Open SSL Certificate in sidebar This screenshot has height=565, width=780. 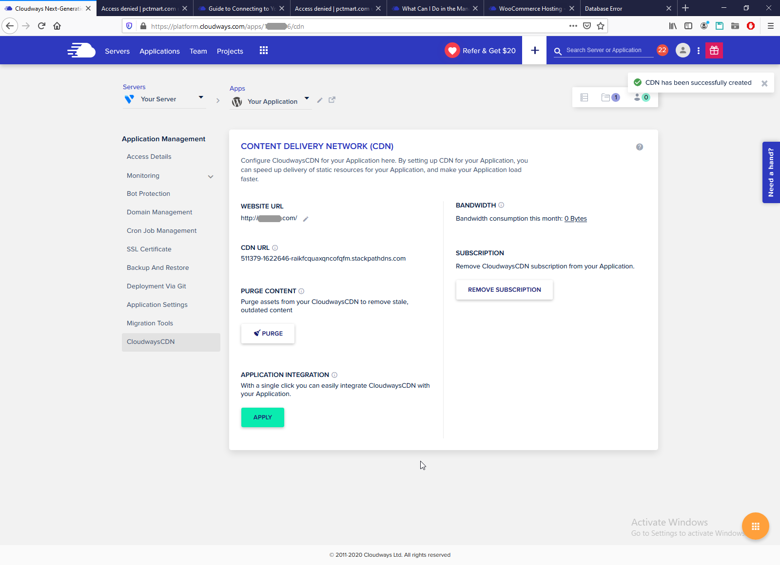coord(149,249)
